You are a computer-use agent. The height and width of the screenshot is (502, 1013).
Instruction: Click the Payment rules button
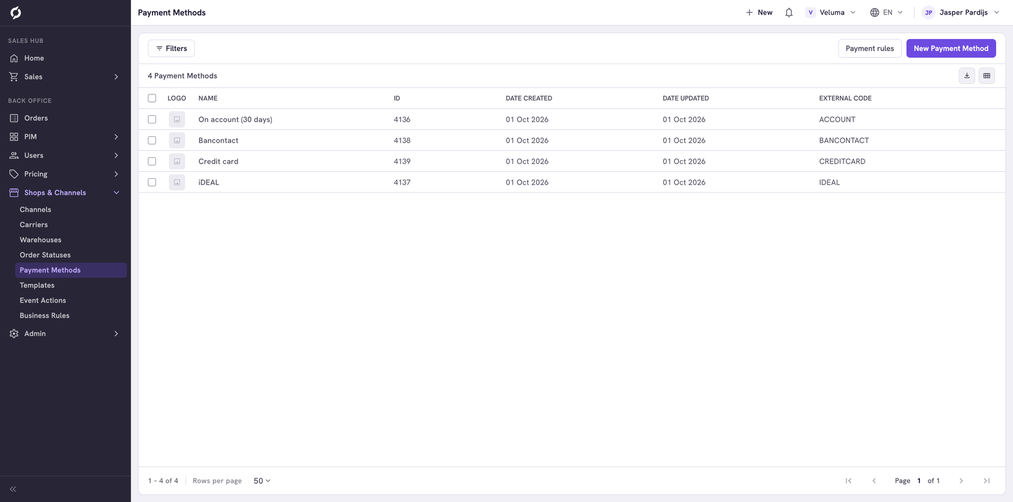point(870,48)
